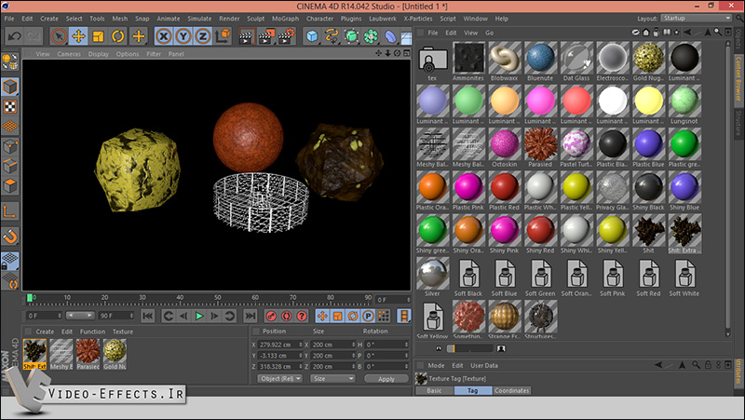Adjust the X position value spinner
Image resolution: width=745 pixels, height=420 pixels.
(300, 345)
